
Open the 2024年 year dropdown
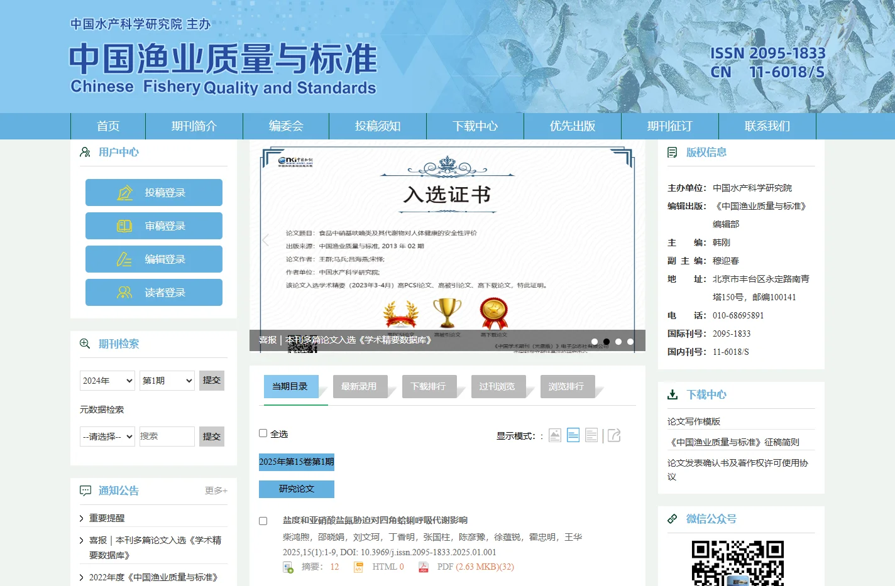coord(107,381)
